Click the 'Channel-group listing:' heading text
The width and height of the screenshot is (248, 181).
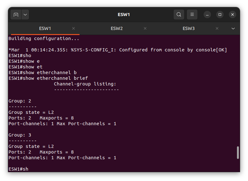[x=85, y=84]
